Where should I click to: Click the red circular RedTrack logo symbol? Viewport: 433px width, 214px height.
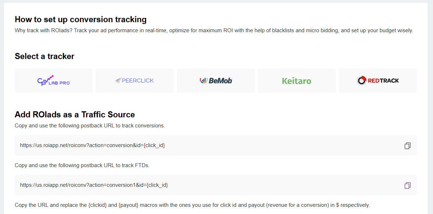[x=362, y=81]
